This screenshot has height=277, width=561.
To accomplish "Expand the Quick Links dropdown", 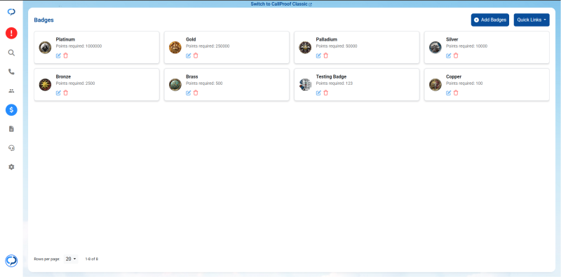I will click(x=532, y=20).
